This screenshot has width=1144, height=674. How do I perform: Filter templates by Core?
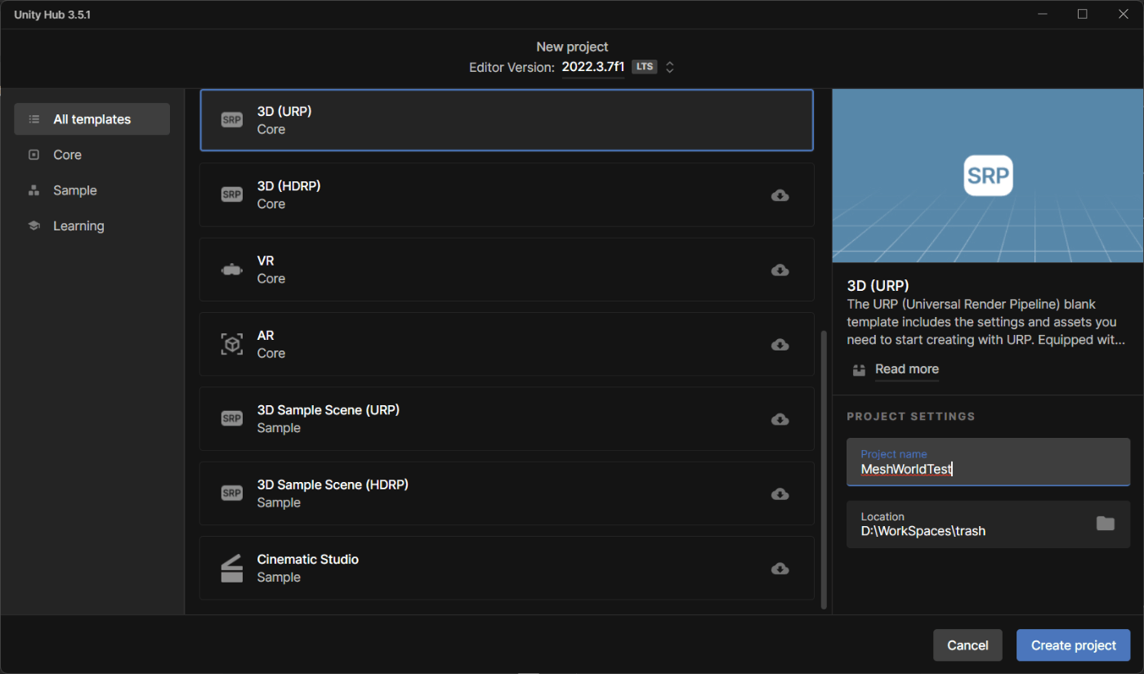pos(92,154)
